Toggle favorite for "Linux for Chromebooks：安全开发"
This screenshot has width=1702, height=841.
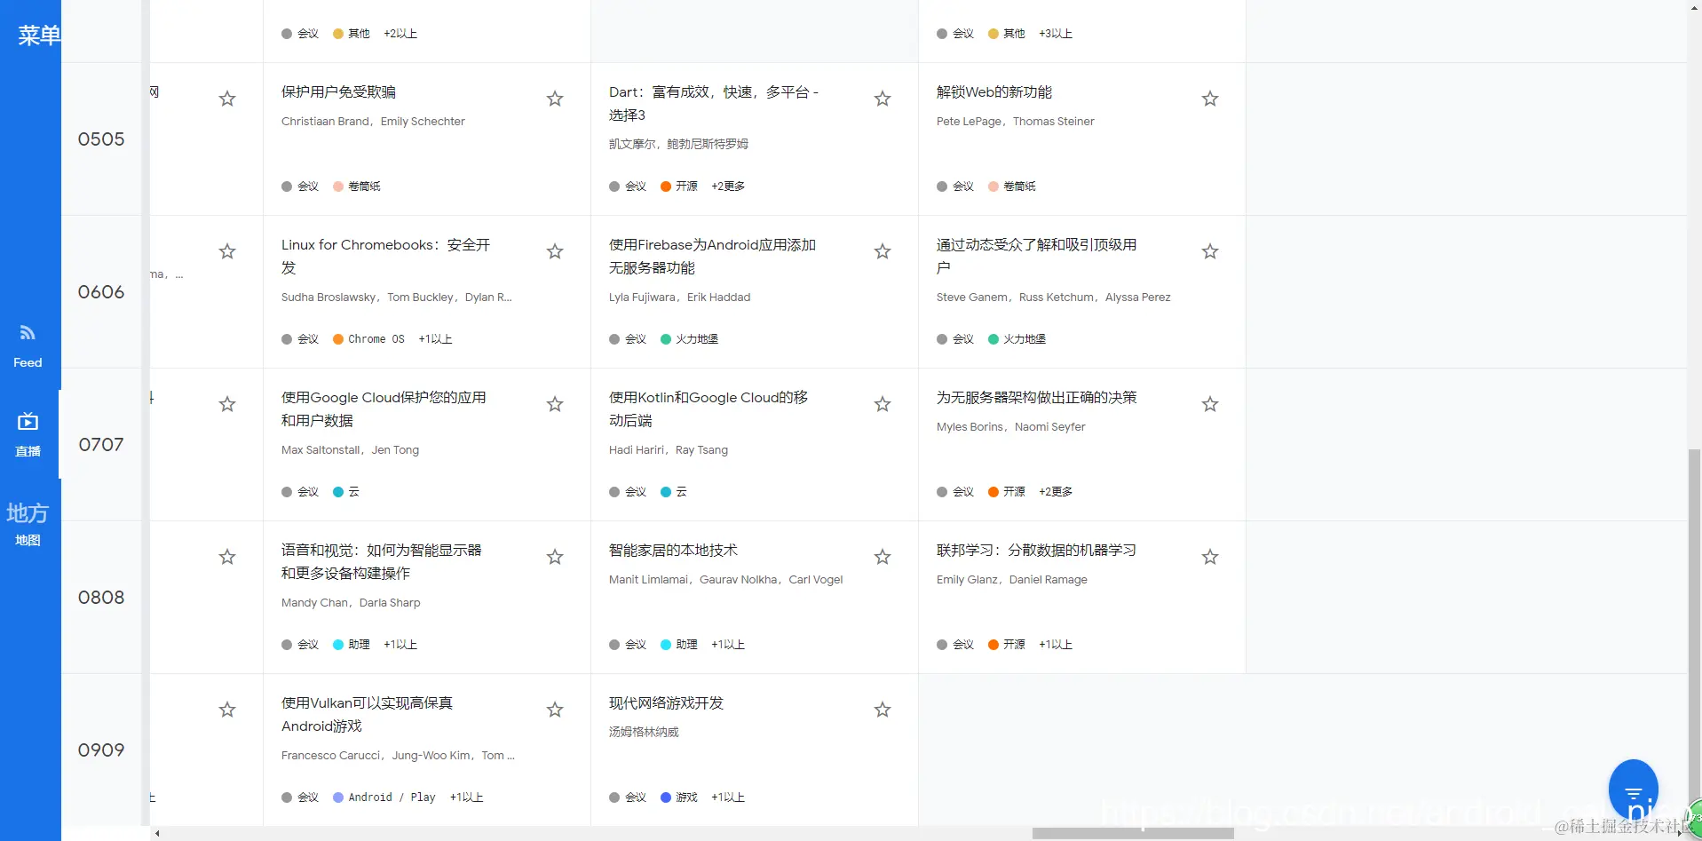[x=554, y=251]
